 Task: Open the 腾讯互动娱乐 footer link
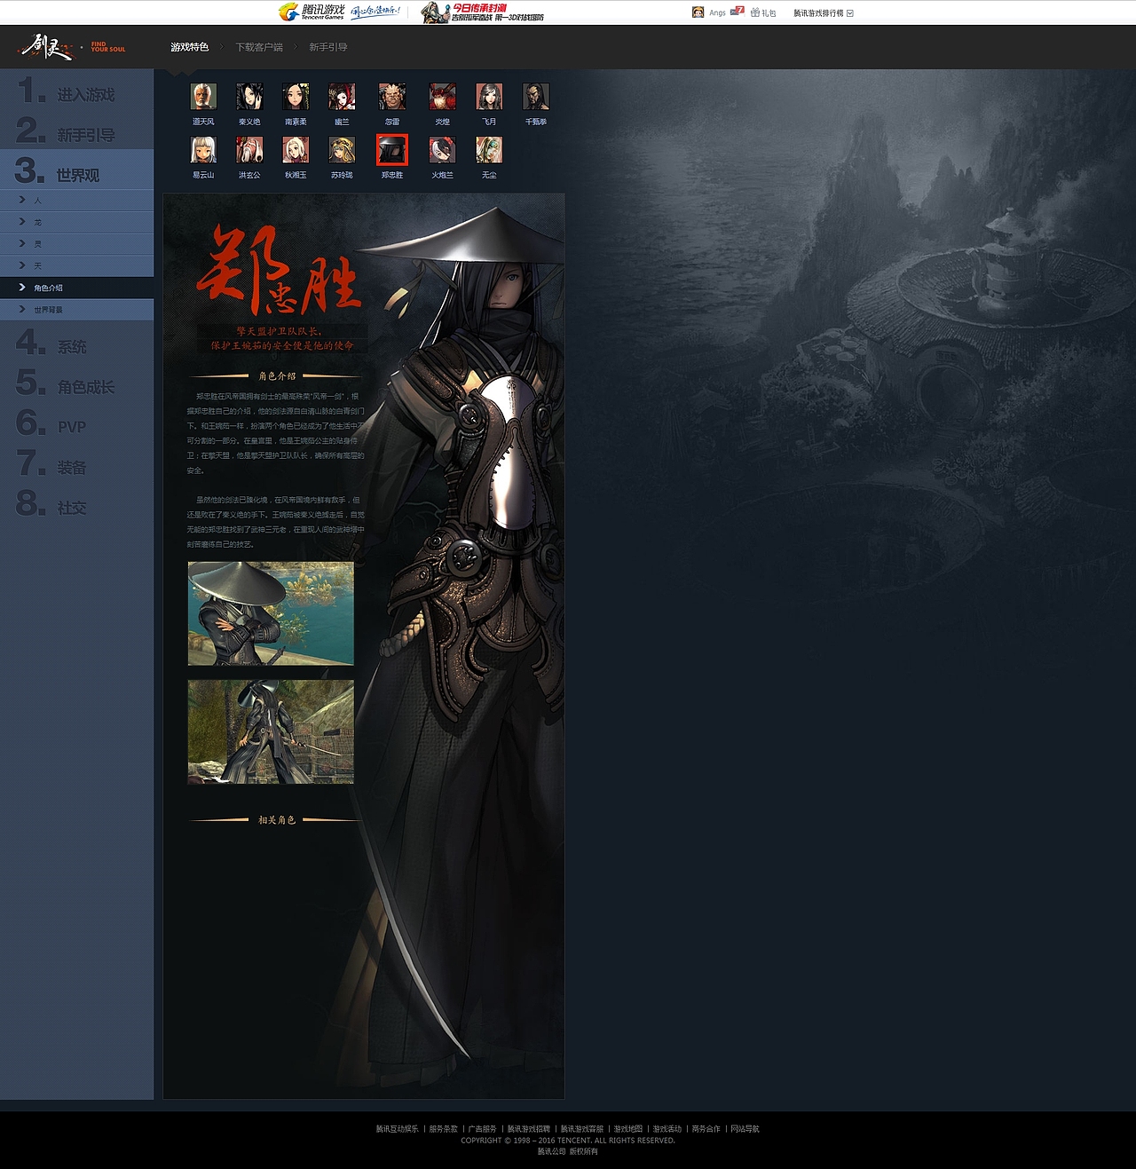click(x=397, y=1129)
